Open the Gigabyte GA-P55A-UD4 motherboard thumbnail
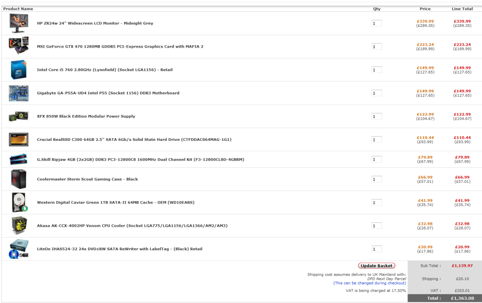 pyautogui.click(x=19, y=93)
